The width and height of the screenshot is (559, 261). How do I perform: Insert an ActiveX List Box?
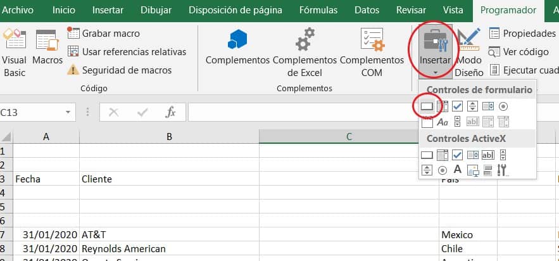(x=473, y=155)
